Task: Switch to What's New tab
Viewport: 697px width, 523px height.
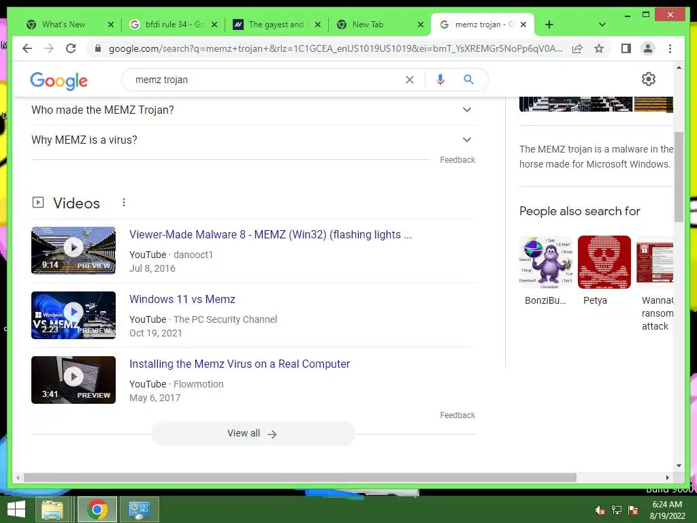Action: [x=63, y=25]
